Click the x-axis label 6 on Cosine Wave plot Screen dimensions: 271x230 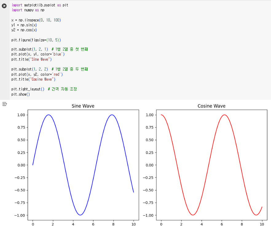222,224
